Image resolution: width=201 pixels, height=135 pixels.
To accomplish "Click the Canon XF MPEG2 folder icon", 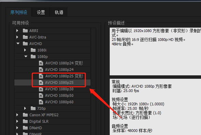I will tap(25, 115).
